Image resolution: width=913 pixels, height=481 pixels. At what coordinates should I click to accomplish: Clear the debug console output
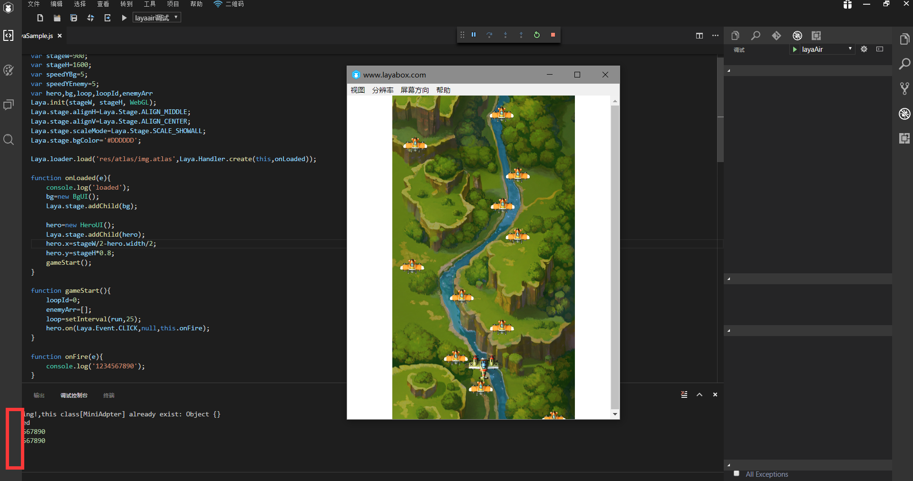point(684,394)
